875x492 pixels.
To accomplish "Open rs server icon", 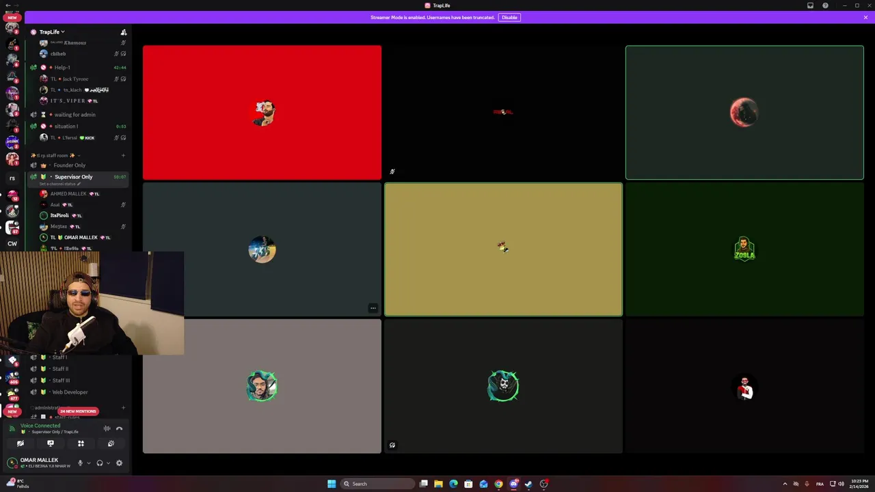I will point(12,178).
